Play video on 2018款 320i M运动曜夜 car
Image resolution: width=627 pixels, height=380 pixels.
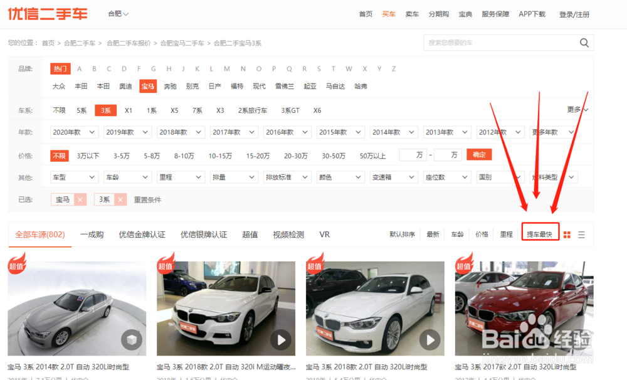pos(281,340)
